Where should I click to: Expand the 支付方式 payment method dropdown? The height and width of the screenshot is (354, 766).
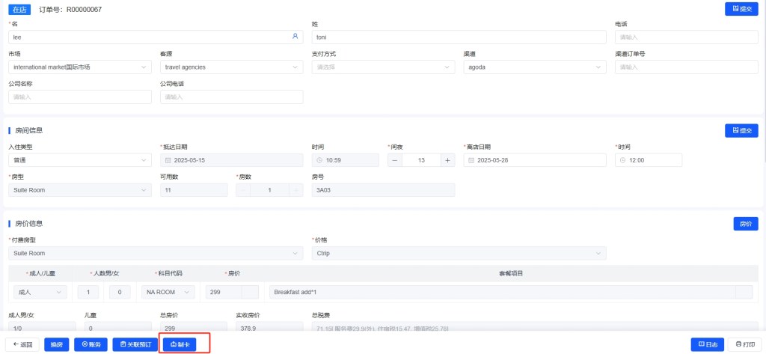(x=383, y=67)
